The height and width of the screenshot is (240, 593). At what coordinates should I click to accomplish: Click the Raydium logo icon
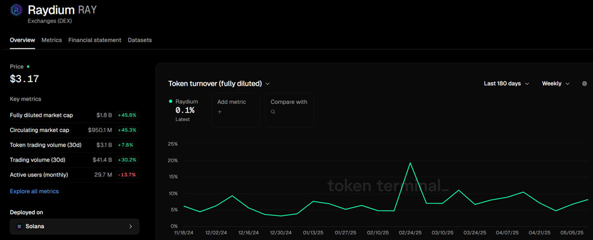(16, 10)
